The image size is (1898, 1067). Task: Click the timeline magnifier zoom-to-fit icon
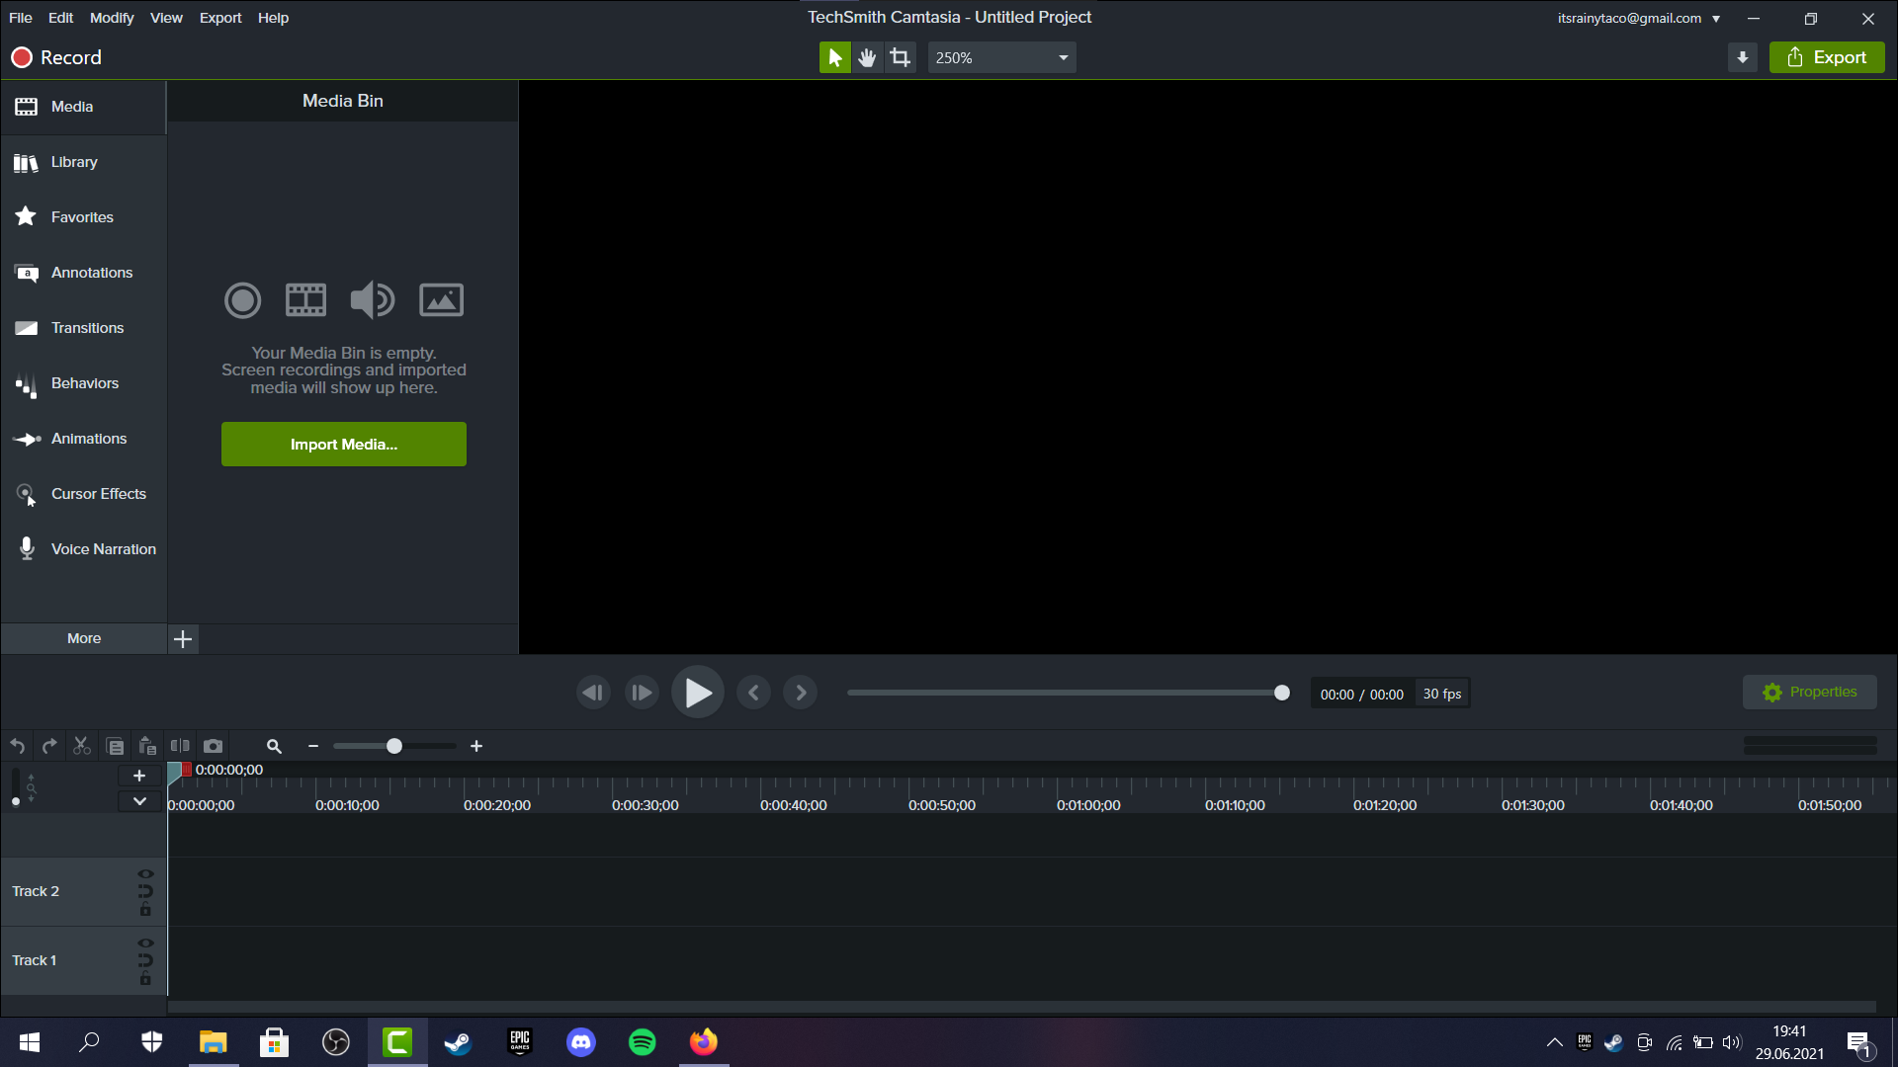coord(274,746)
